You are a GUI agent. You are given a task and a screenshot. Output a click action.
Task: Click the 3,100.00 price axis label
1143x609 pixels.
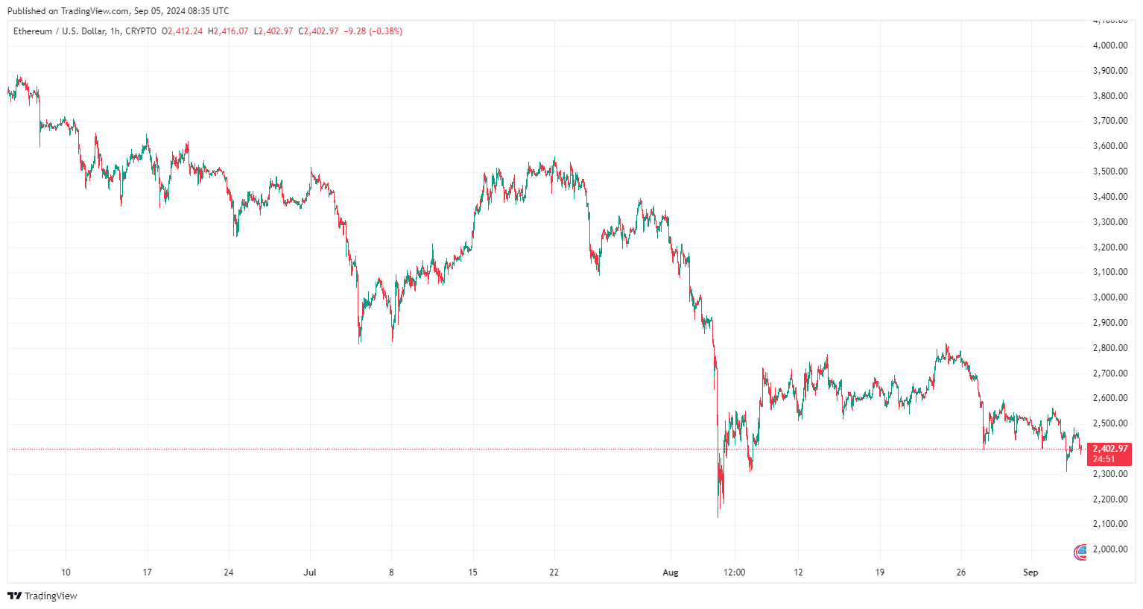coord(1110,272)
